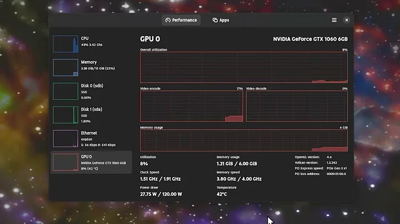The height and width of the screenshot is (224, 400).
Task: Click the 42°C temperature value
Action: point(222,194)
